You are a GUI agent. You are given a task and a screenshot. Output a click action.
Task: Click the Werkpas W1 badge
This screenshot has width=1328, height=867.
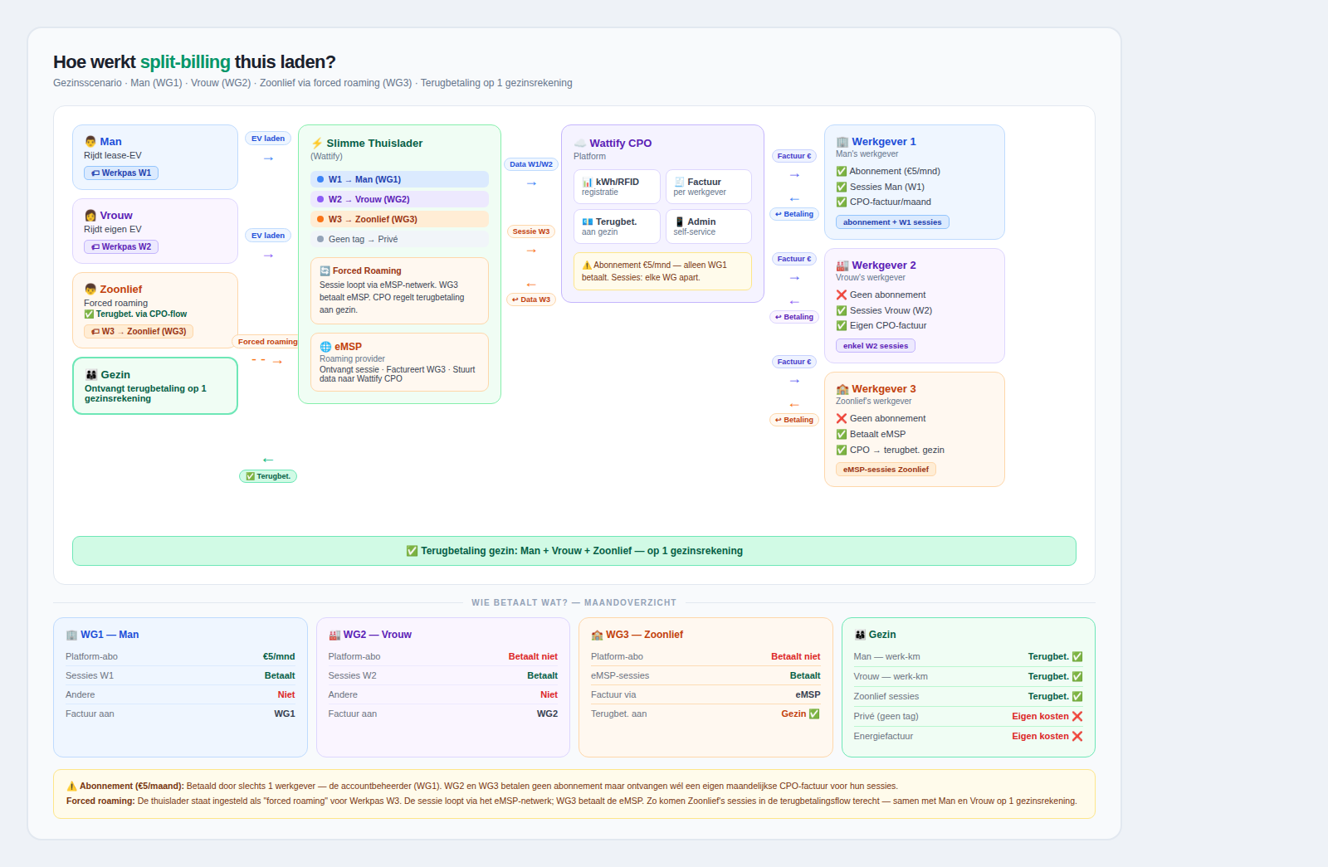coord(121,173)
